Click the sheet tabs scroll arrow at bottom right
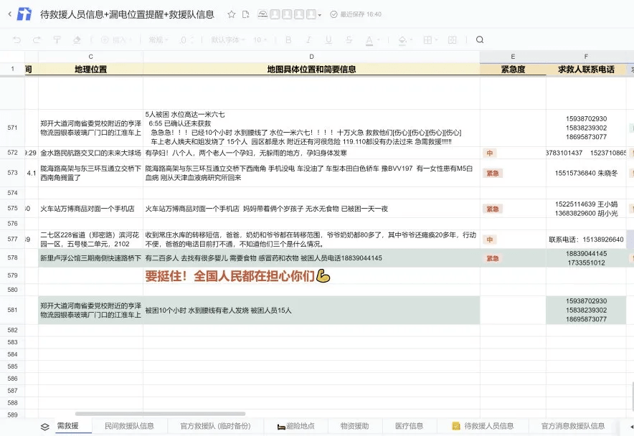 pyautogui.click(x=631, y=426)
